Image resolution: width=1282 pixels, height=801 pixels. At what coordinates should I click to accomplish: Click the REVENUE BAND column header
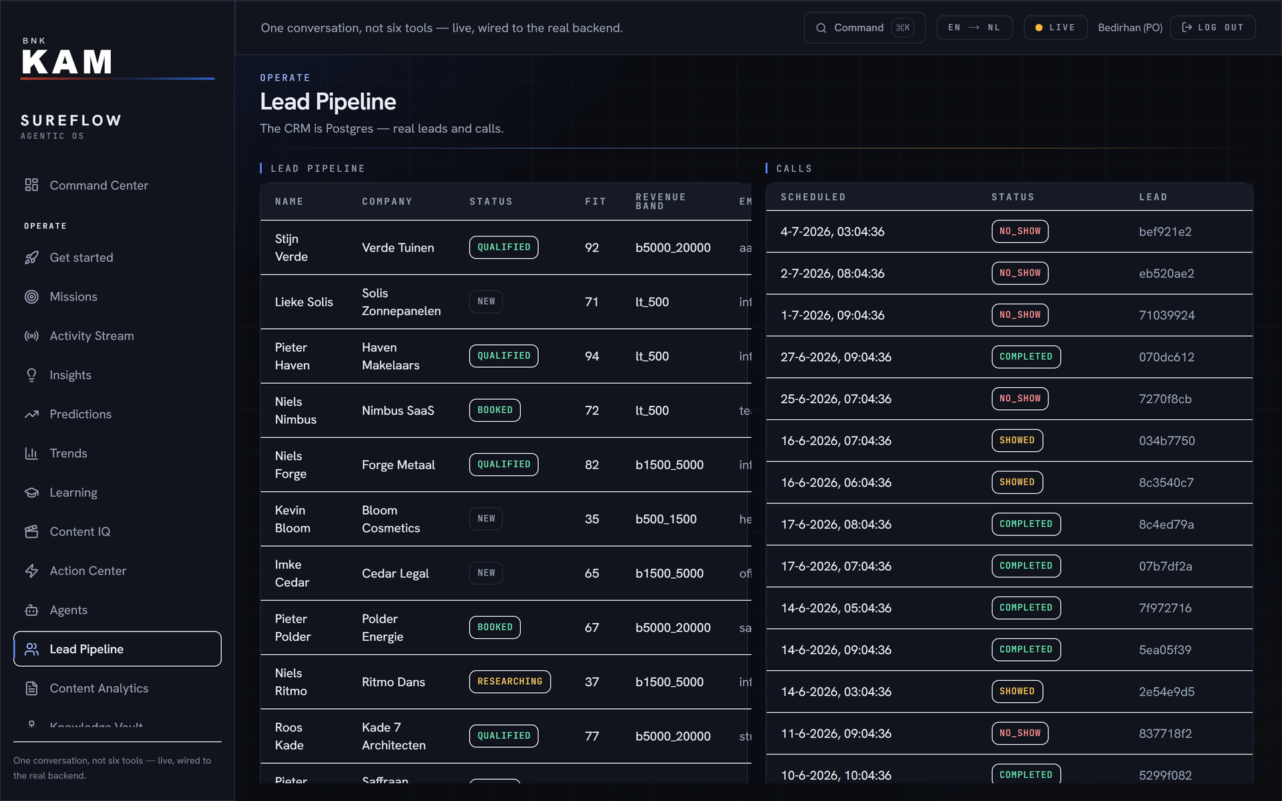[660, 202]
